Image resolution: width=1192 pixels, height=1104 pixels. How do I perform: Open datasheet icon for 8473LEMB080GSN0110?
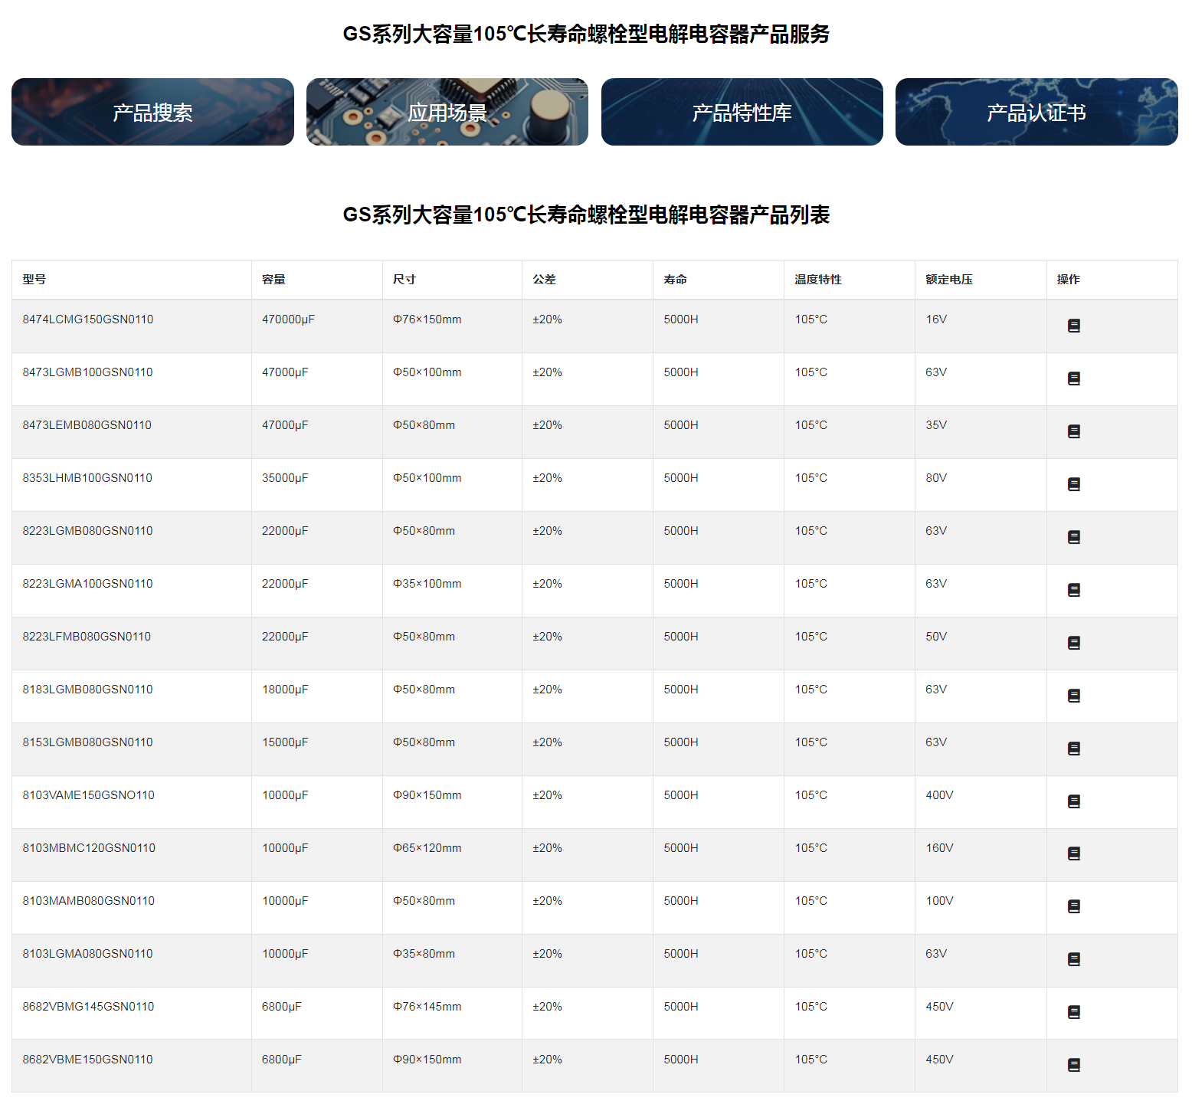(1073, 432)
